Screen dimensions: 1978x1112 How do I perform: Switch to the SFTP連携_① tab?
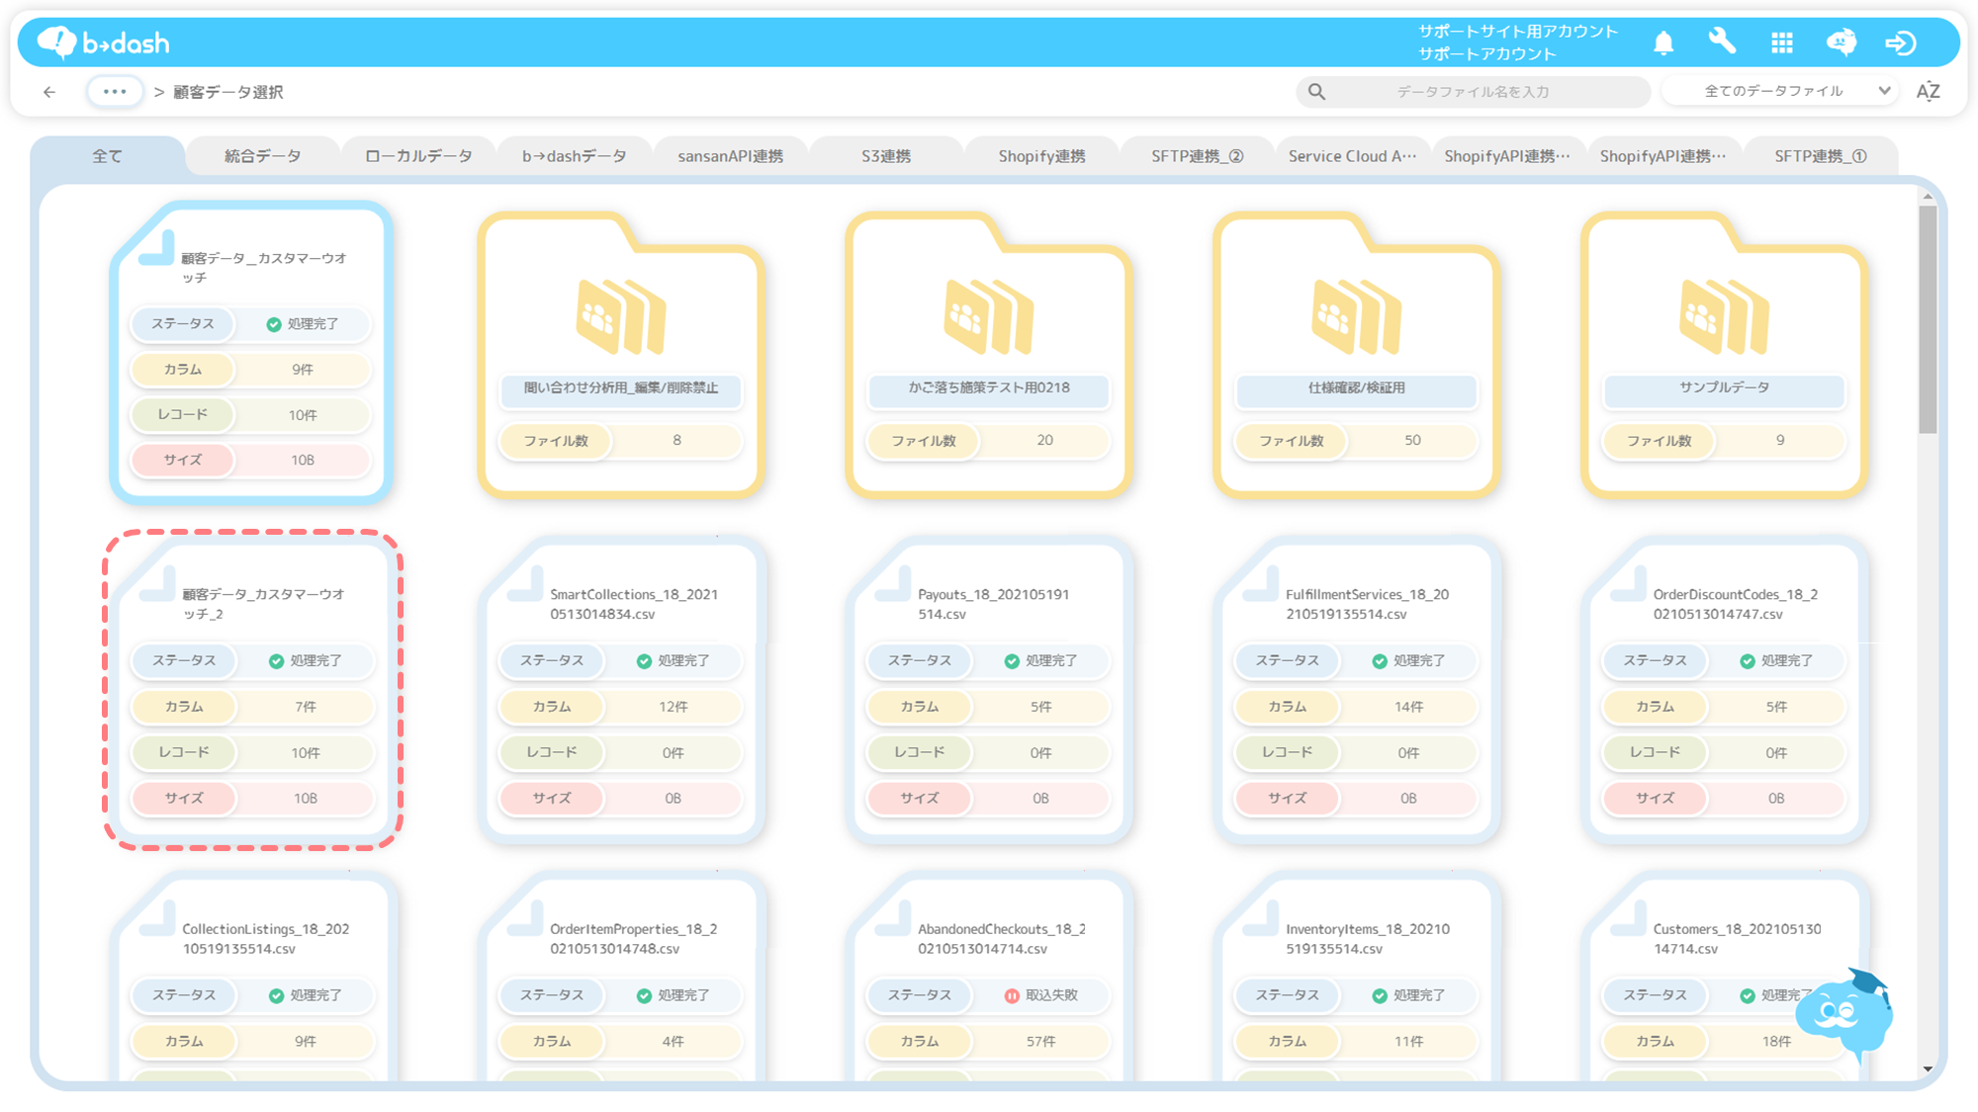click(1821, 156)
